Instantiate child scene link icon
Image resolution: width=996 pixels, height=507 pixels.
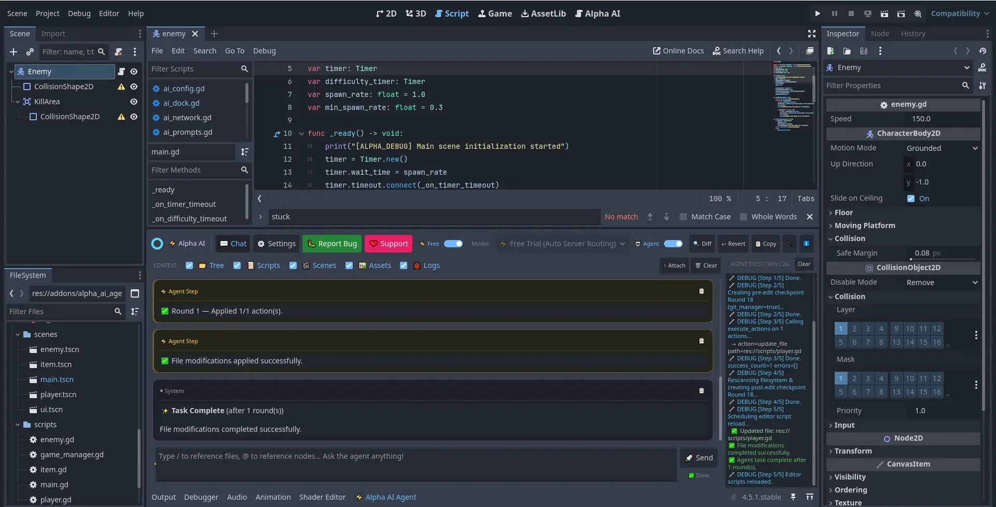(30, 52)
